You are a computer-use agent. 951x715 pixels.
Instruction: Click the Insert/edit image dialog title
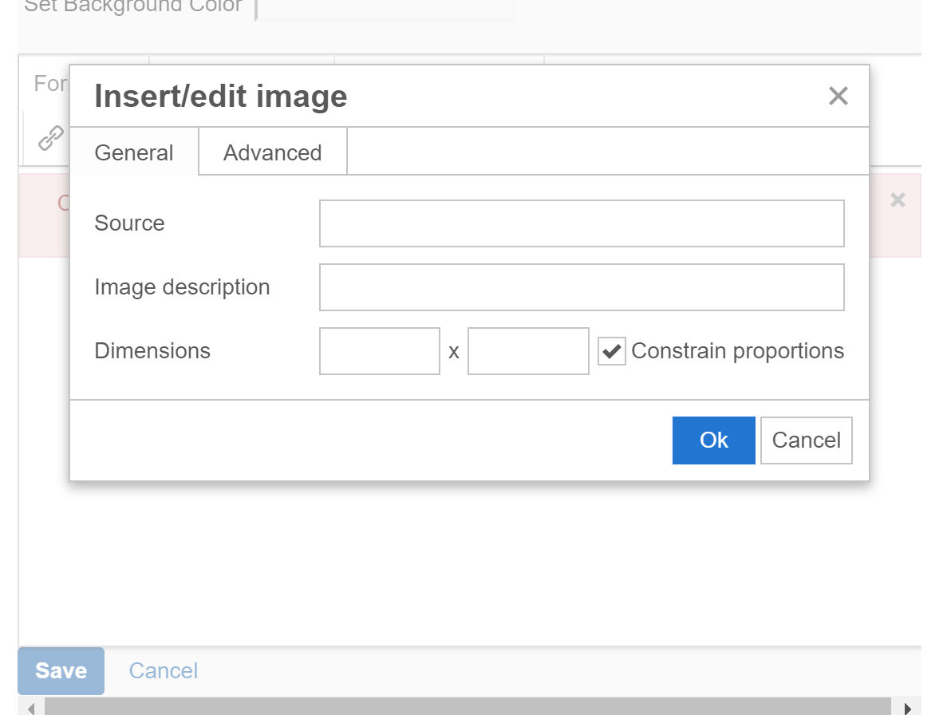coord(220,96)
